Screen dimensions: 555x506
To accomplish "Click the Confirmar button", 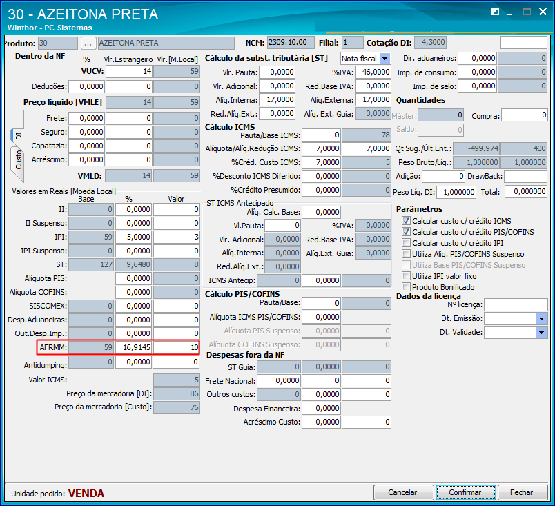I will click(x=466, y=492).
